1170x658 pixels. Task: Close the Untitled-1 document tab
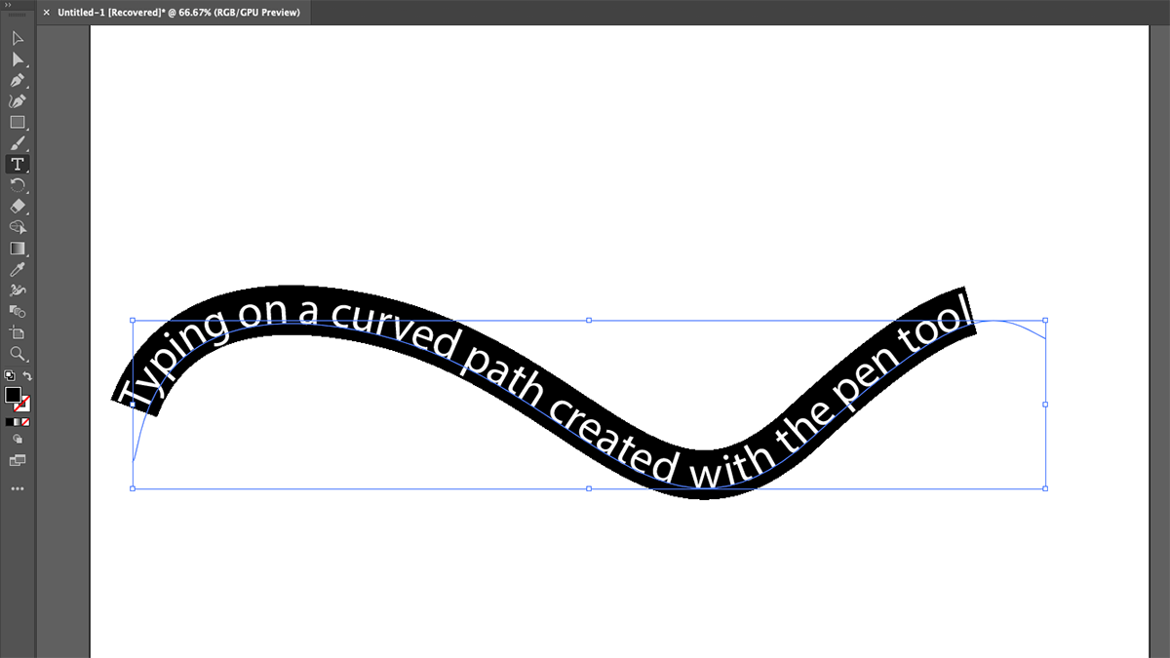47,13
